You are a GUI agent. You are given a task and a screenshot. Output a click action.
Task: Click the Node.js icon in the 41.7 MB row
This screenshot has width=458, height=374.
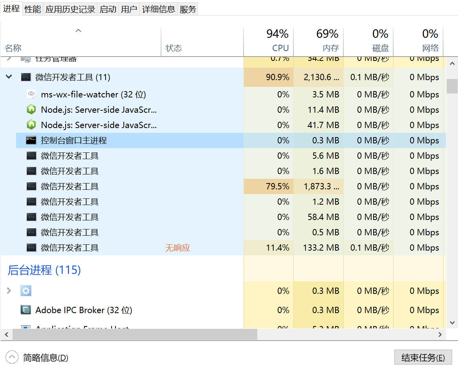tap(31, 125)
